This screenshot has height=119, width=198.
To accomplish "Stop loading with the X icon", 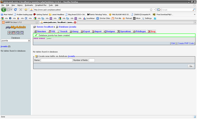I will coord(21,10).
